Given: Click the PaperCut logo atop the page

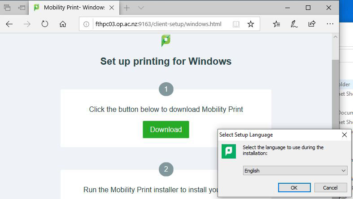Looking at the screenshot, I should click(166, 40).
